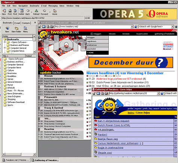Go Forward using the toolbar arrow

coord(44,12)
